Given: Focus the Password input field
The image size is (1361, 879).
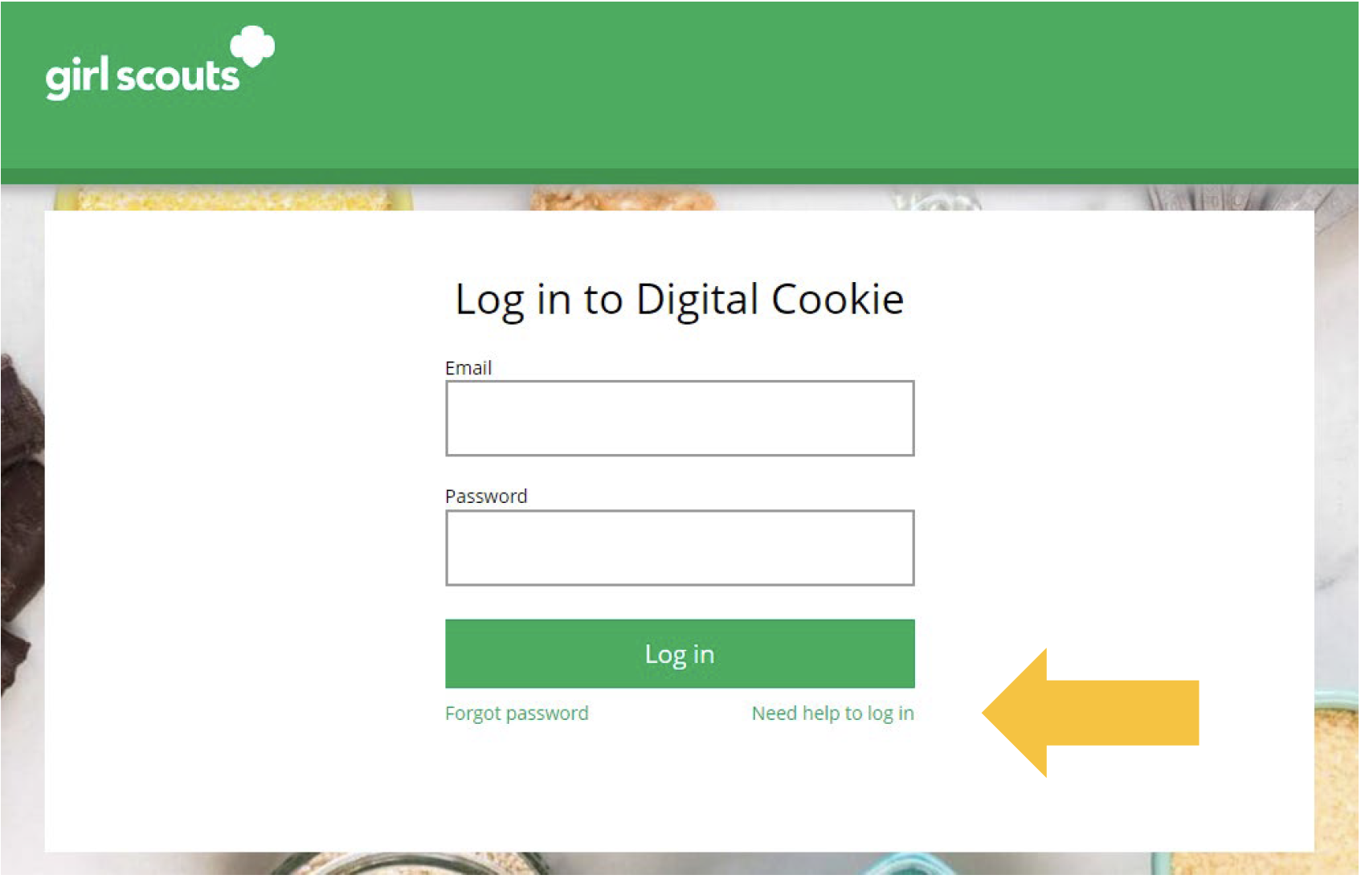Looking at the screenshot, I should (680, 548).
